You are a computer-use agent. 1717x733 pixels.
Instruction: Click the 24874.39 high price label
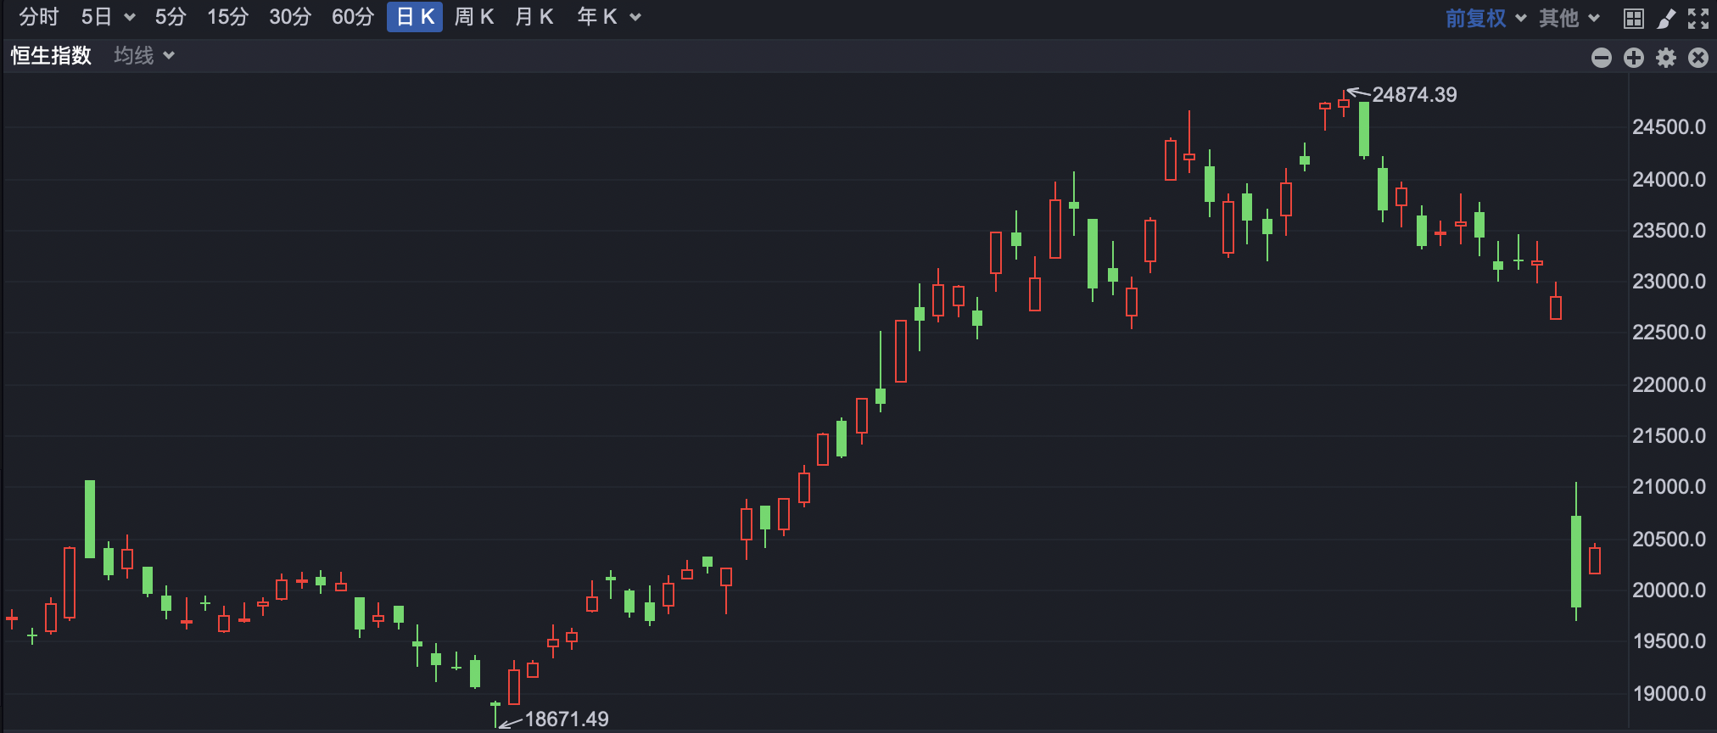[x=1414, y=95]
